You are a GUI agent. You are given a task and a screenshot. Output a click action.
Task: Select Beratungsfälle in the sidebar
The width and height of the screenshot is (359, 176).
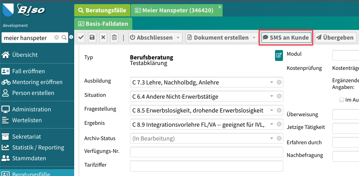pyautogui.click(x=37, y=173)
